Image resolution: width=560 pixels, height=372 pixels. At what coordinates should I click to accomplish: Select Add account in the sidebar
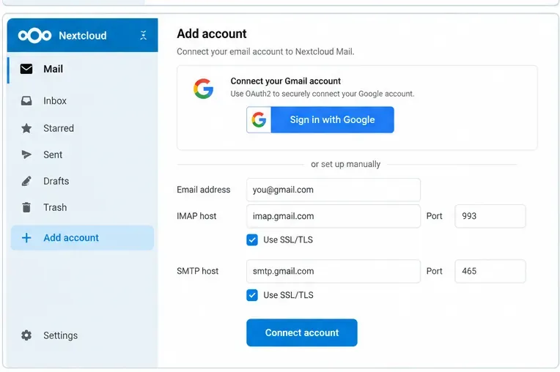[x=83, y=238]
